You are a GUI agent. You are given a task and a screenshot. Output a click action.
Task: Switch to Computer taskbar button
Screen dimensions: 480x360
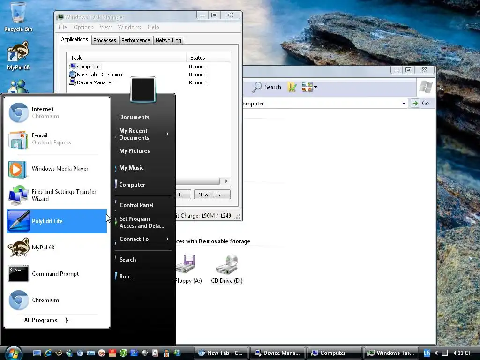(334, 353)
